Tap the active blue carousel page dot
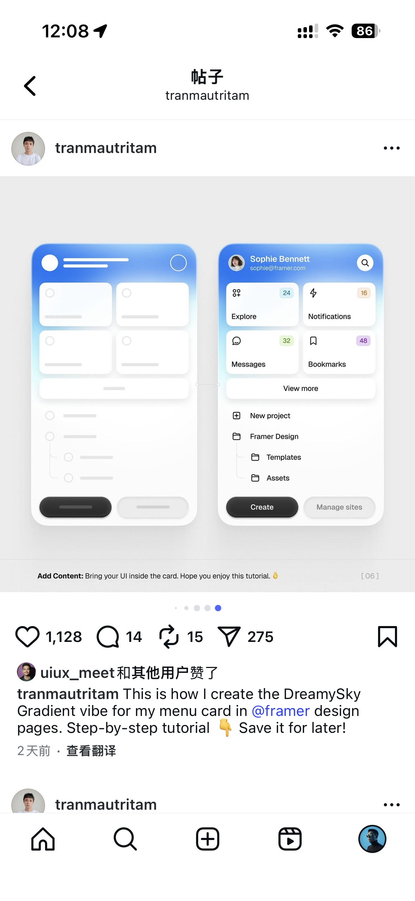 [x=218, y=608]
